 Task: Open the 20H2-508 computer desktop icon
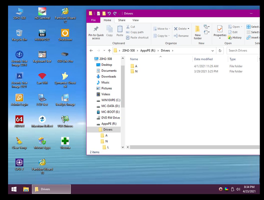[x=19, y=13]
